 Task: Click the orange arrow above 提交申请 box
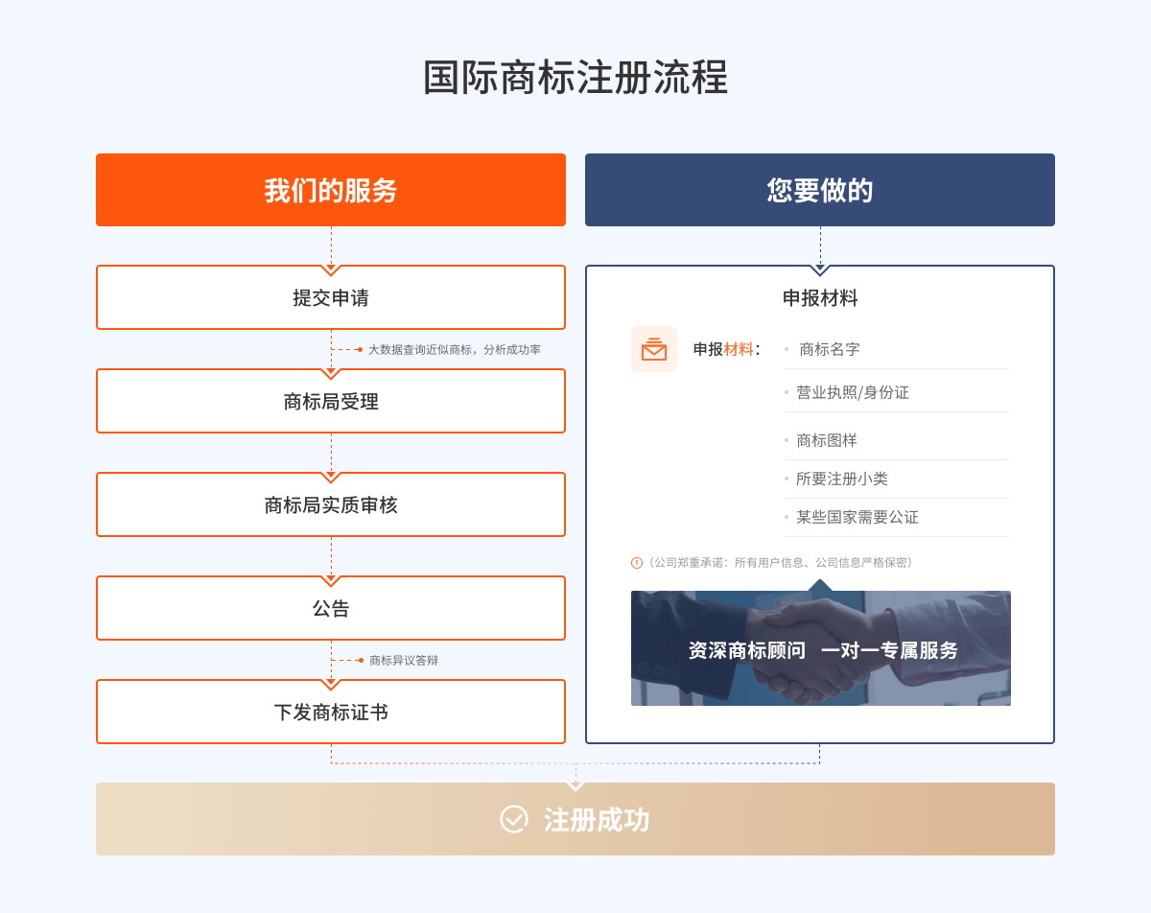click(x=331, y=269)
